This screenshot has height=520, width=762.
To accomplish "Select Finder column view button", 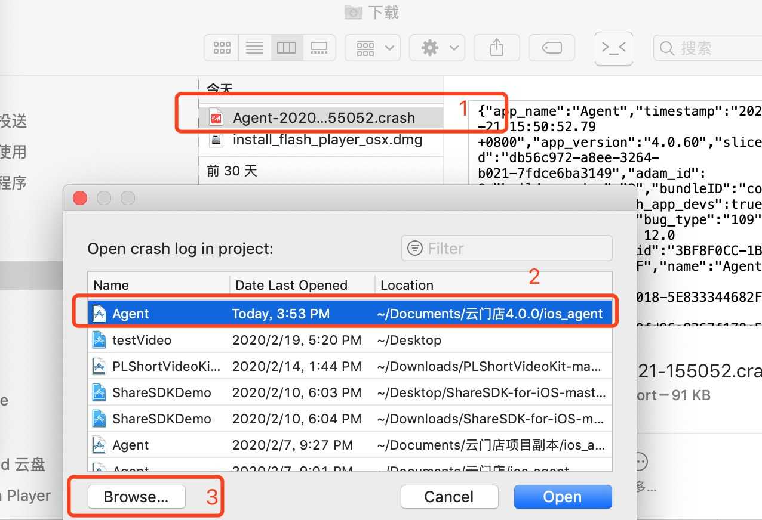I will [x=287, y=48].
